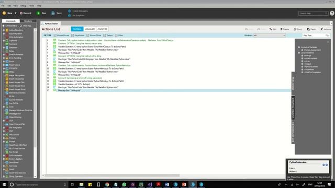
Task: Click the New bot icon in toolbar
Action: [4, 13]
